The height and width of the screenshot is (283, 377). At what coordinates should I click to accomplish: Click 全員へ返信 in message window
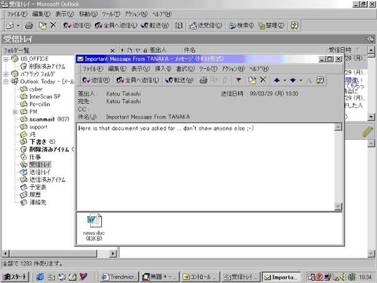tap(138, 80)
